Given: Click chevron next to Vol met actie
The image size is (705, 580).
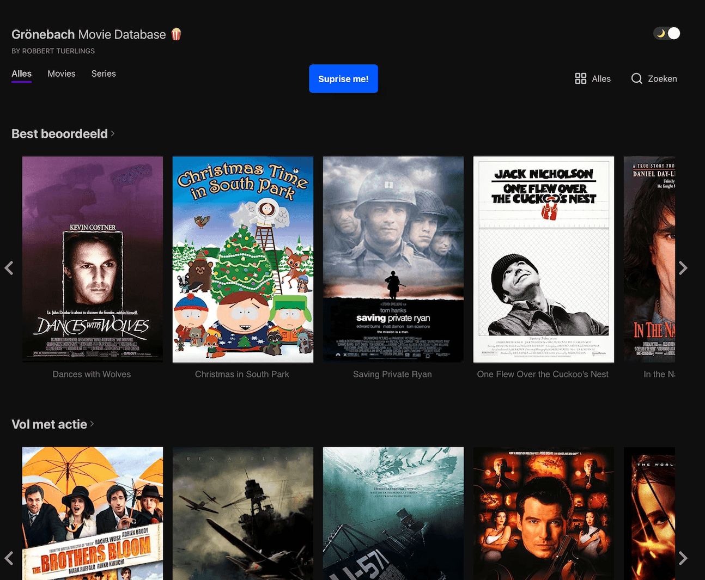Looking at the screenshot, I should (x=92, y=424).
